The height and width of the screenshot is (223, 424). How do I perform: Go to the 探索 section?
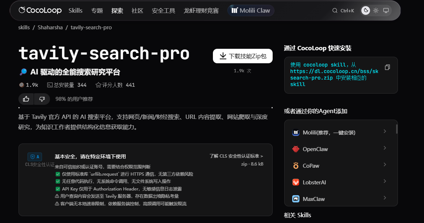pyautogui.click(x=117, y=10)
